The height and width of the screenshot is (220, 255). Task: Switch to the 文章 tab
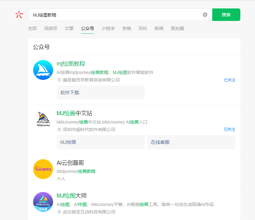pyautogui.click(x=69, y=29)
